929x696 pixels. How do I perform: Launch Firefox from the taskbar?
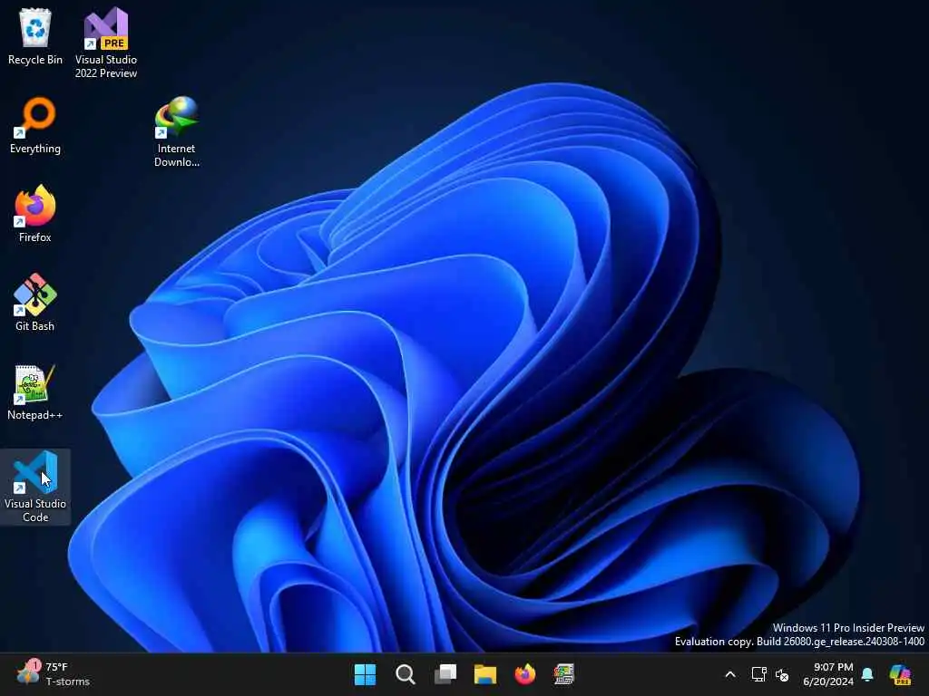click(x=525, y=674)
